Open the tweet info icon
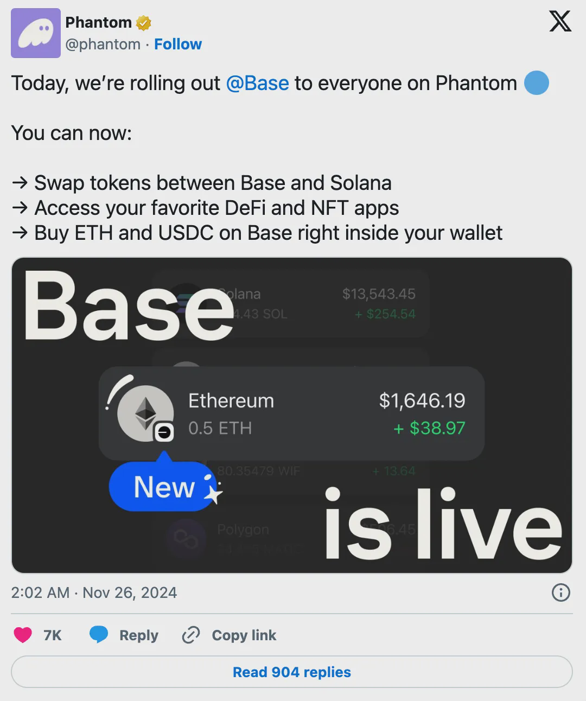Image resolution: width=586 pixels, height=701 pixels. point(560,592)
